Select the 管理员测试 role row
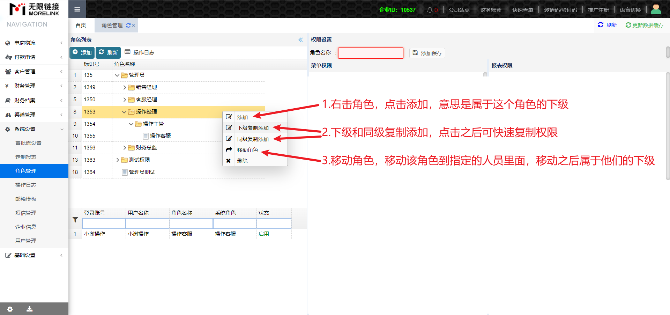Image resolution: width=670 pixels, height=315 pixels. coord(167,172)
